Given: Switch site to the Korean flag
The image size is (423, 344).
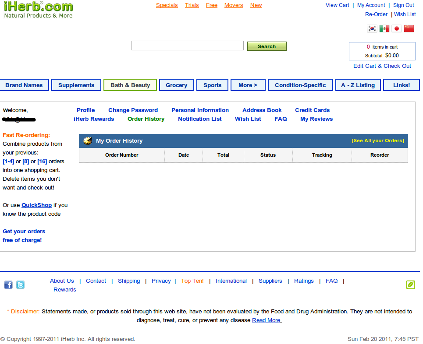Looking at the screenshot, I should (x=372, y=28).
